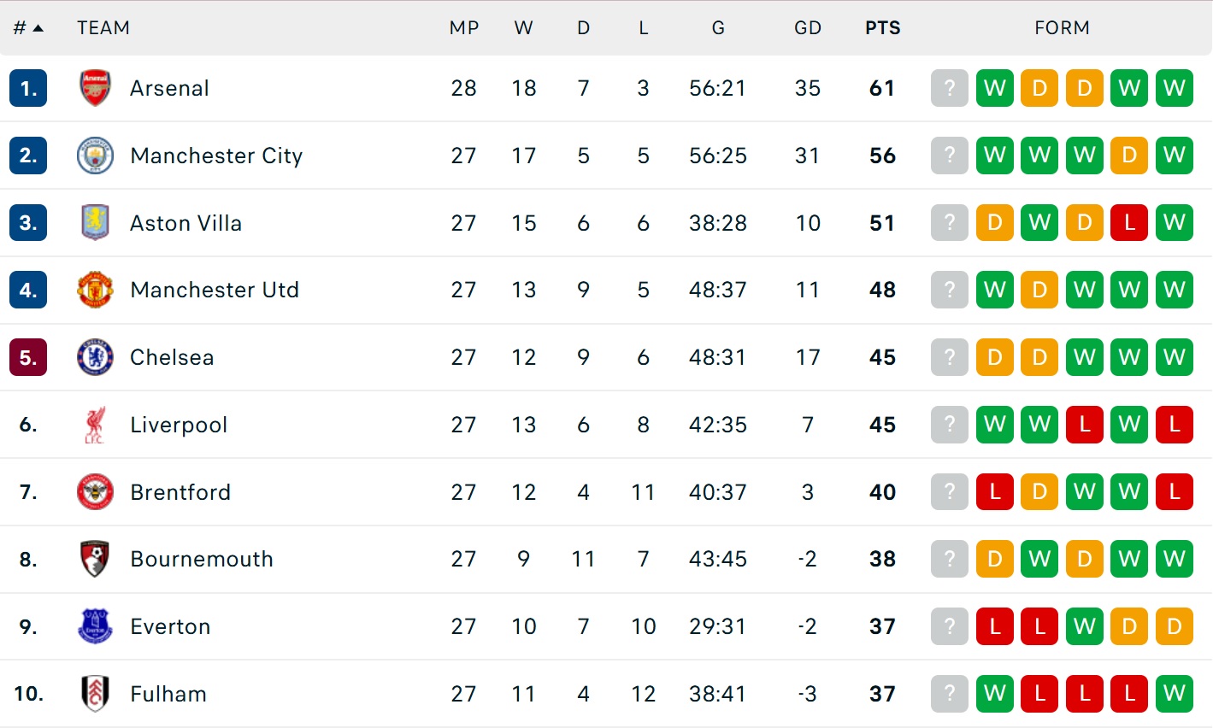This screenshot has width=1213, height=728.
Task: Click Arsenal's upcoming match question mark badge
Action: (x=949, y=88)
